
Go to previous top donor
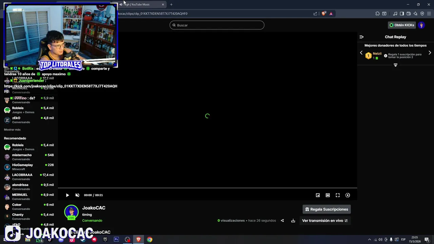coord(361,53)
